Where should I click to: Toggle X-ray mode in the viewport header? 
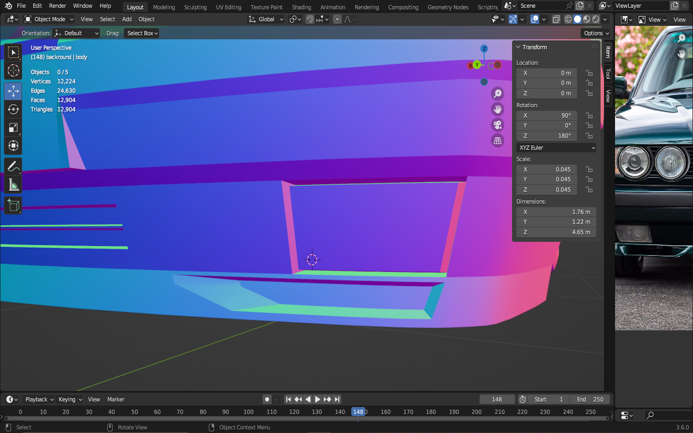[556, 19]
